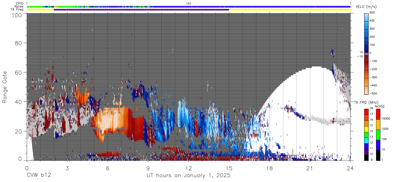Click the CVW b12 radar beam label

[39, 176]
